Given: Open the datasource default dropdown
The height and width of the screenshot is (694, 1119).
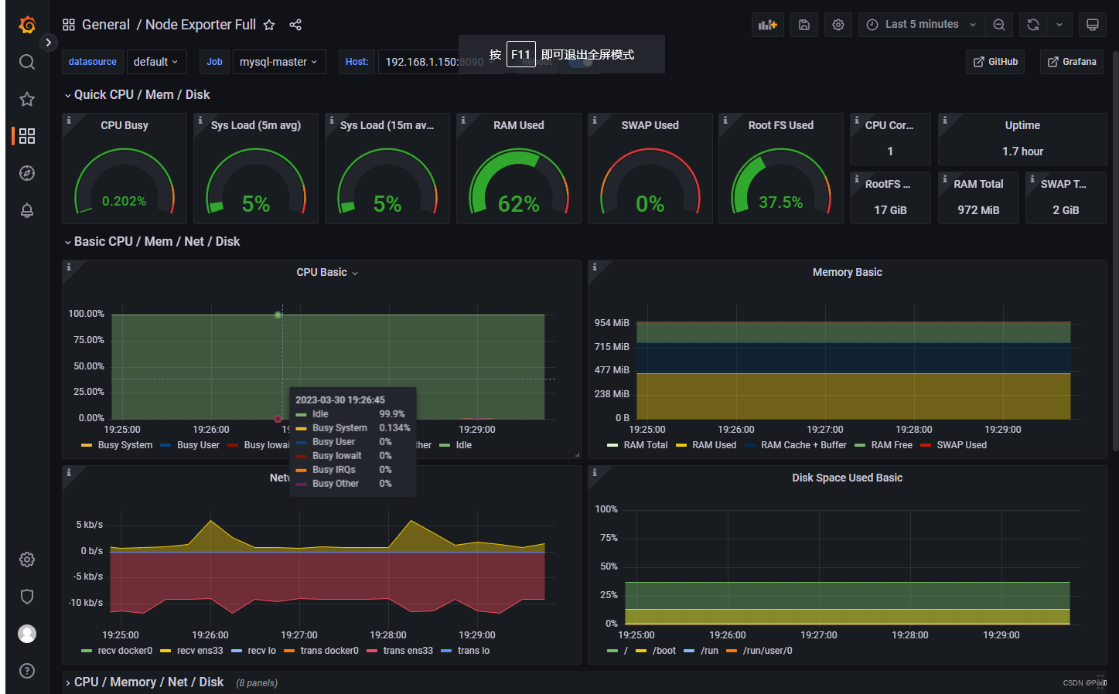Looking at the screenshot, I should 155,62.
